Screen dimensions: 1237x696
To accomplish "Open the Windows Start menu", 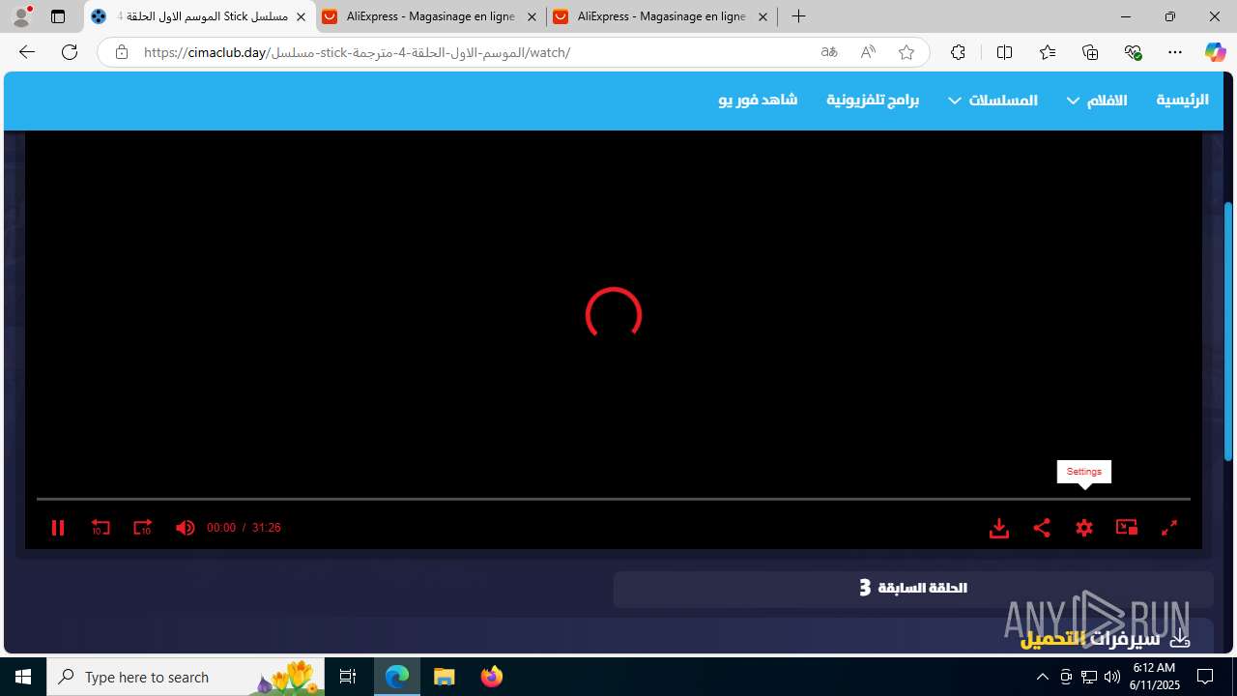I will 23,677.
